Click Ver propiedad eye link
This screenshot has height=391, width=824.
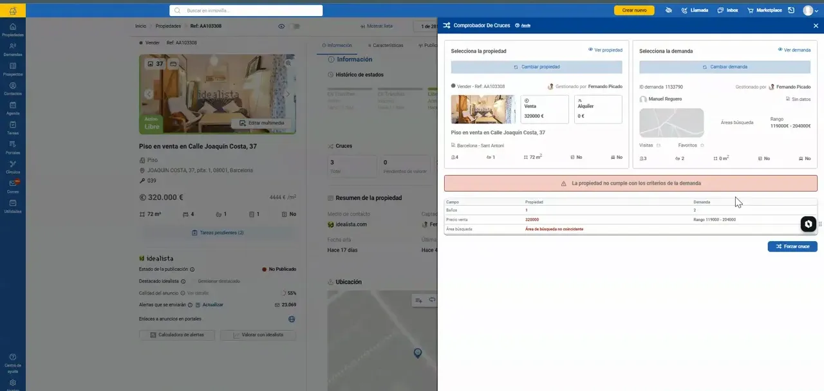tap(605, 50)
